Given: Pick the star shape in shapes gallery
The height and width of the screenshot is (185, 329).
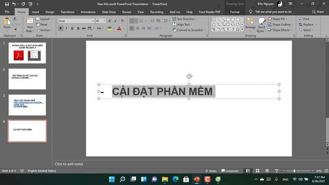Looking at the screenshot, I should point(237,29).
